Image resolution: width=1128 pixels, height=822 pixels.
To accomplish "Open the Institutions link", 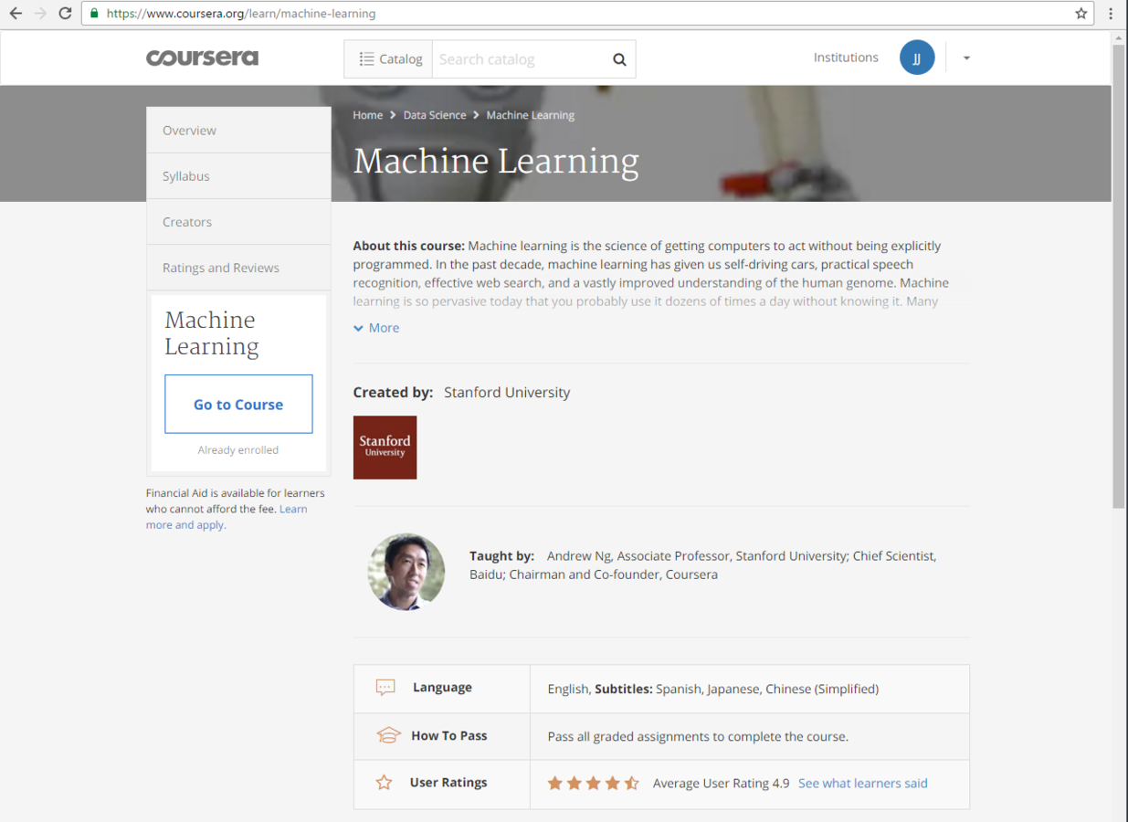I will [846, 58].
